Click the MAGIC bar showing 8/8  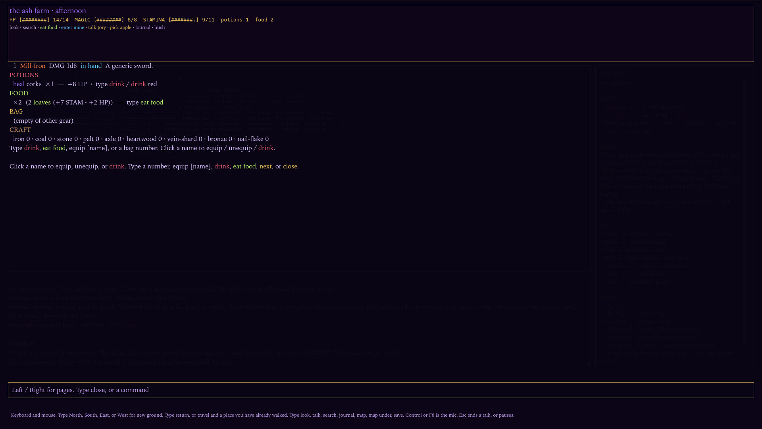pos(106,20)
